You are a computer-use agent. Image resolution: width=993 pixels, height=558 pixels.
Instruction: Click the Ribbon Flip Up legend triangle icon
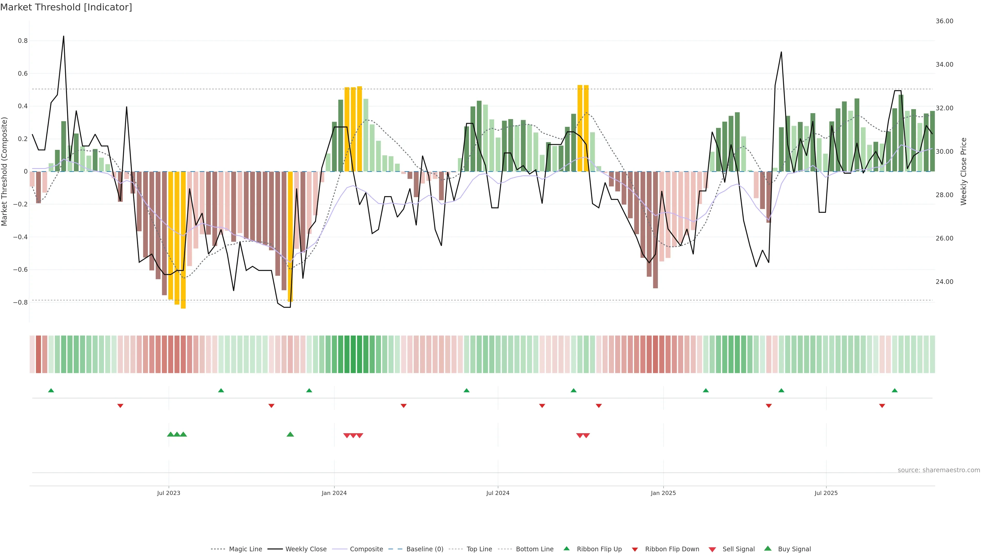(566, 548)
